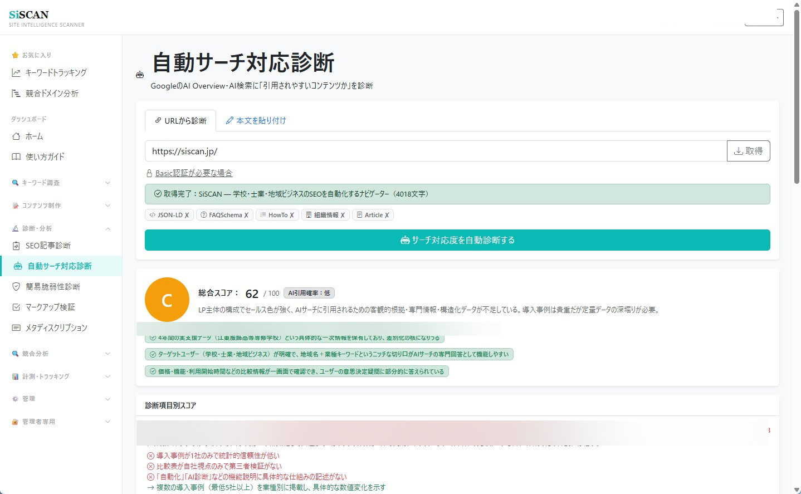Screen dimensions: 801x494
Task: Switch to the 本文を貼り付け tab
Action: pyautogui.click(x=256, y=120)
